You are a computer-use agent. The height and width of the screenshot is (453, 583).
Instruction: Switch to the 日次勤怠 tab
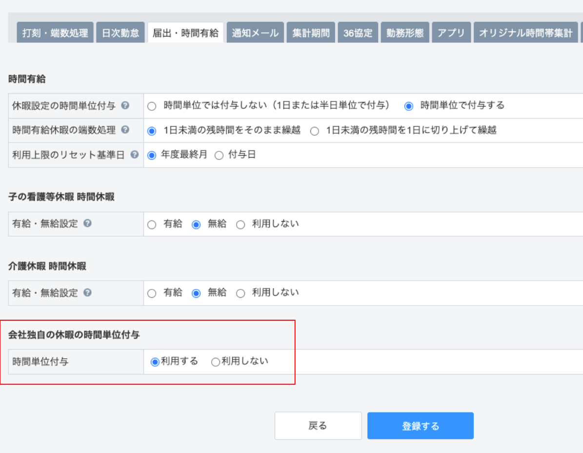coord(121,33)
